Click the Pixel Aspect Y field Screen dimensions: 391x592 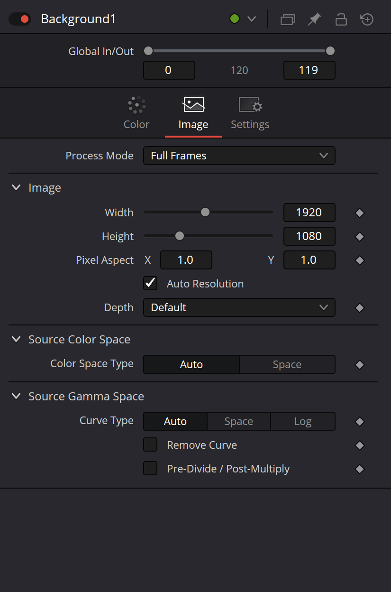tap(309, 260)
